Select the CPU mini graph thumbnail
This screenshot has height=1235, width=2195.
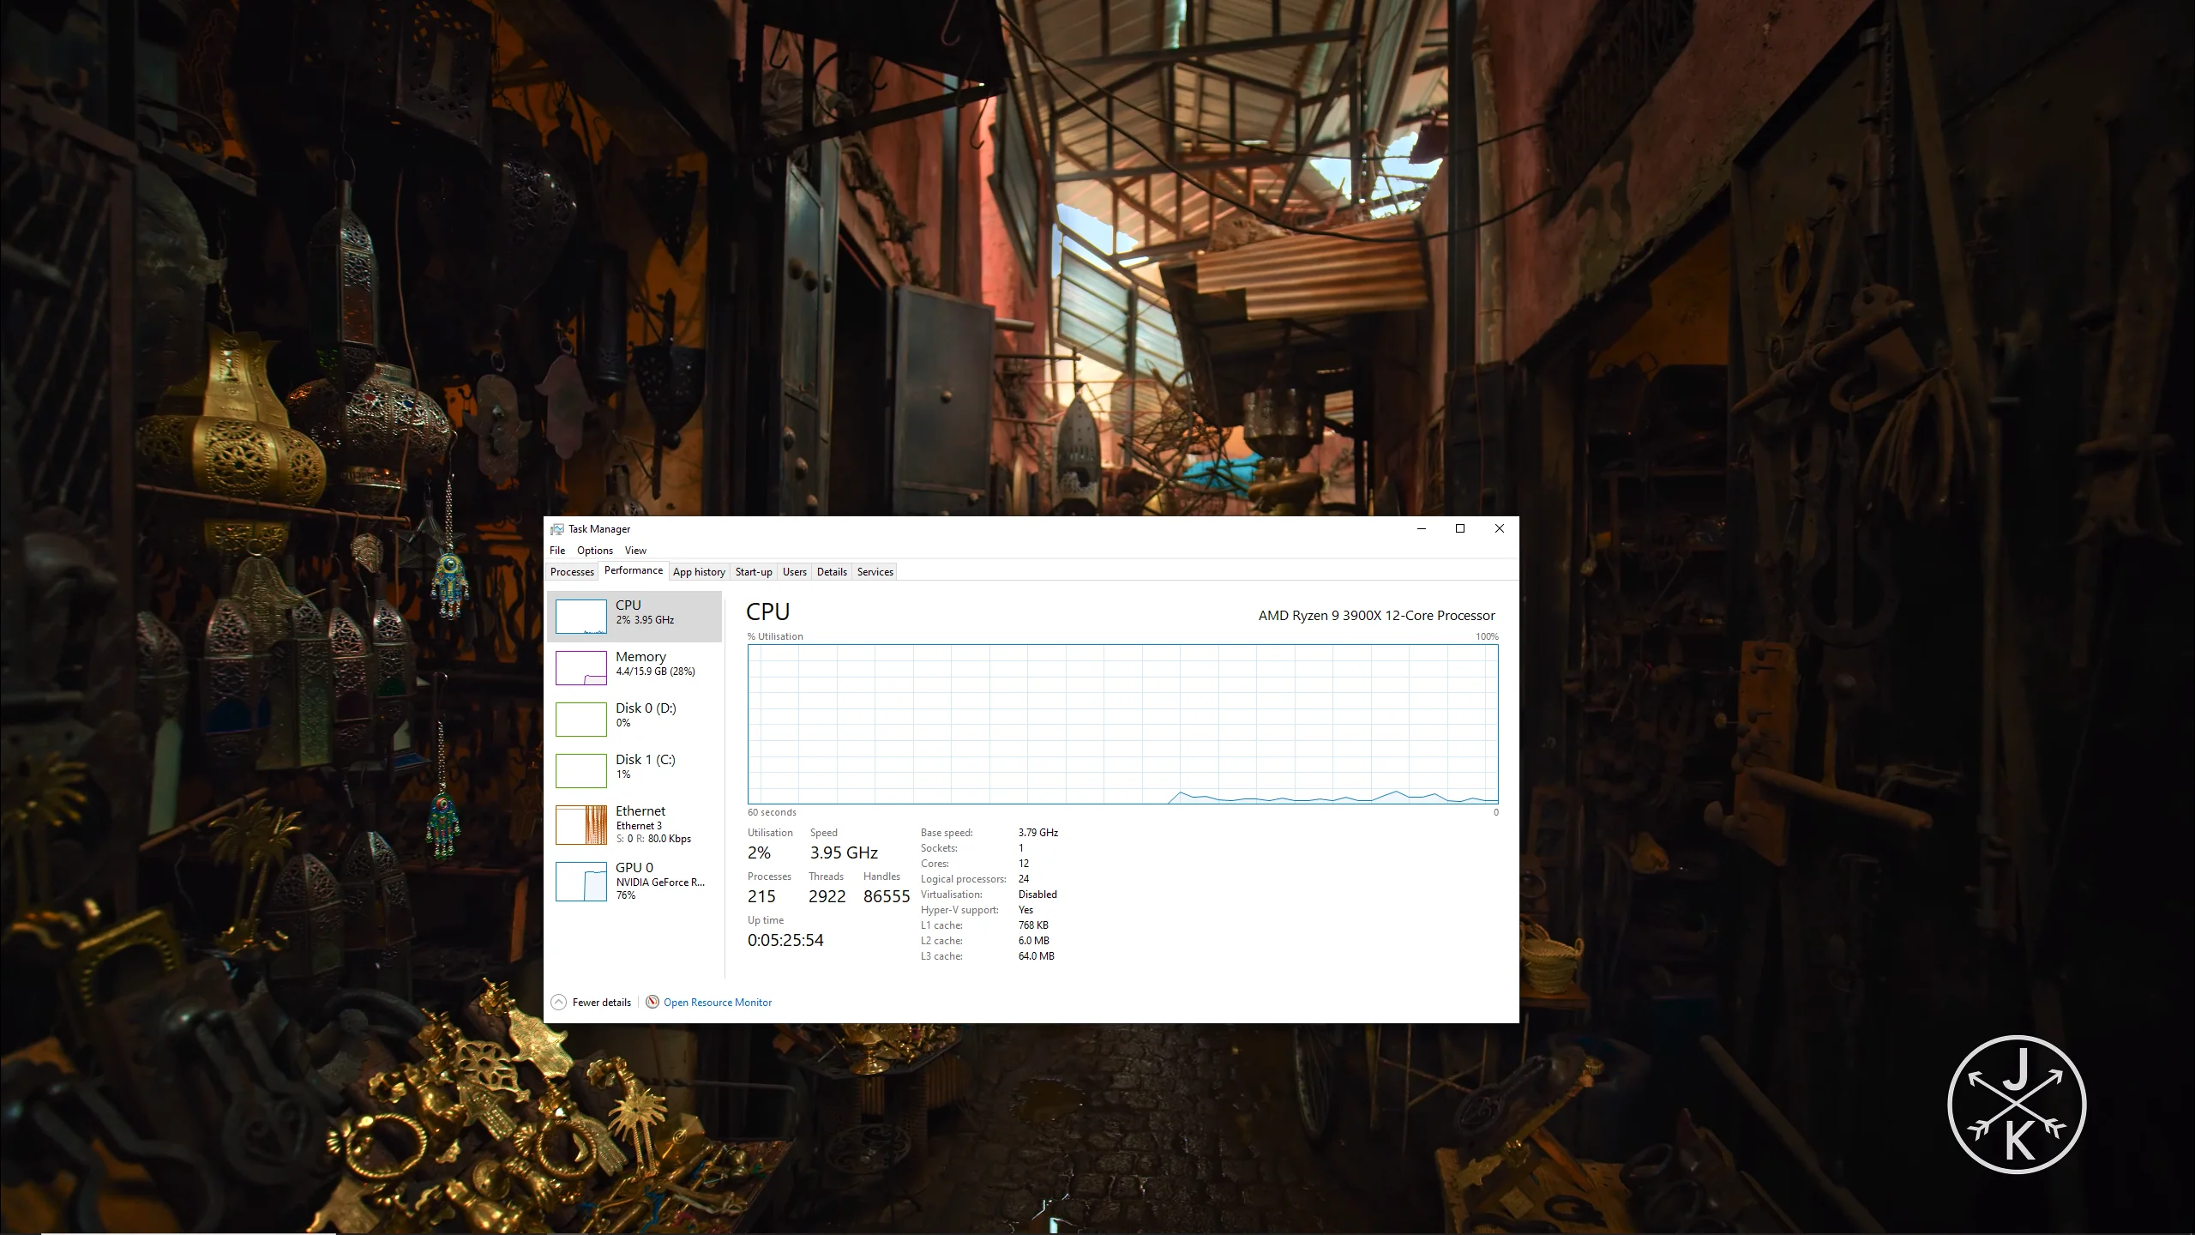coord(581,617)
